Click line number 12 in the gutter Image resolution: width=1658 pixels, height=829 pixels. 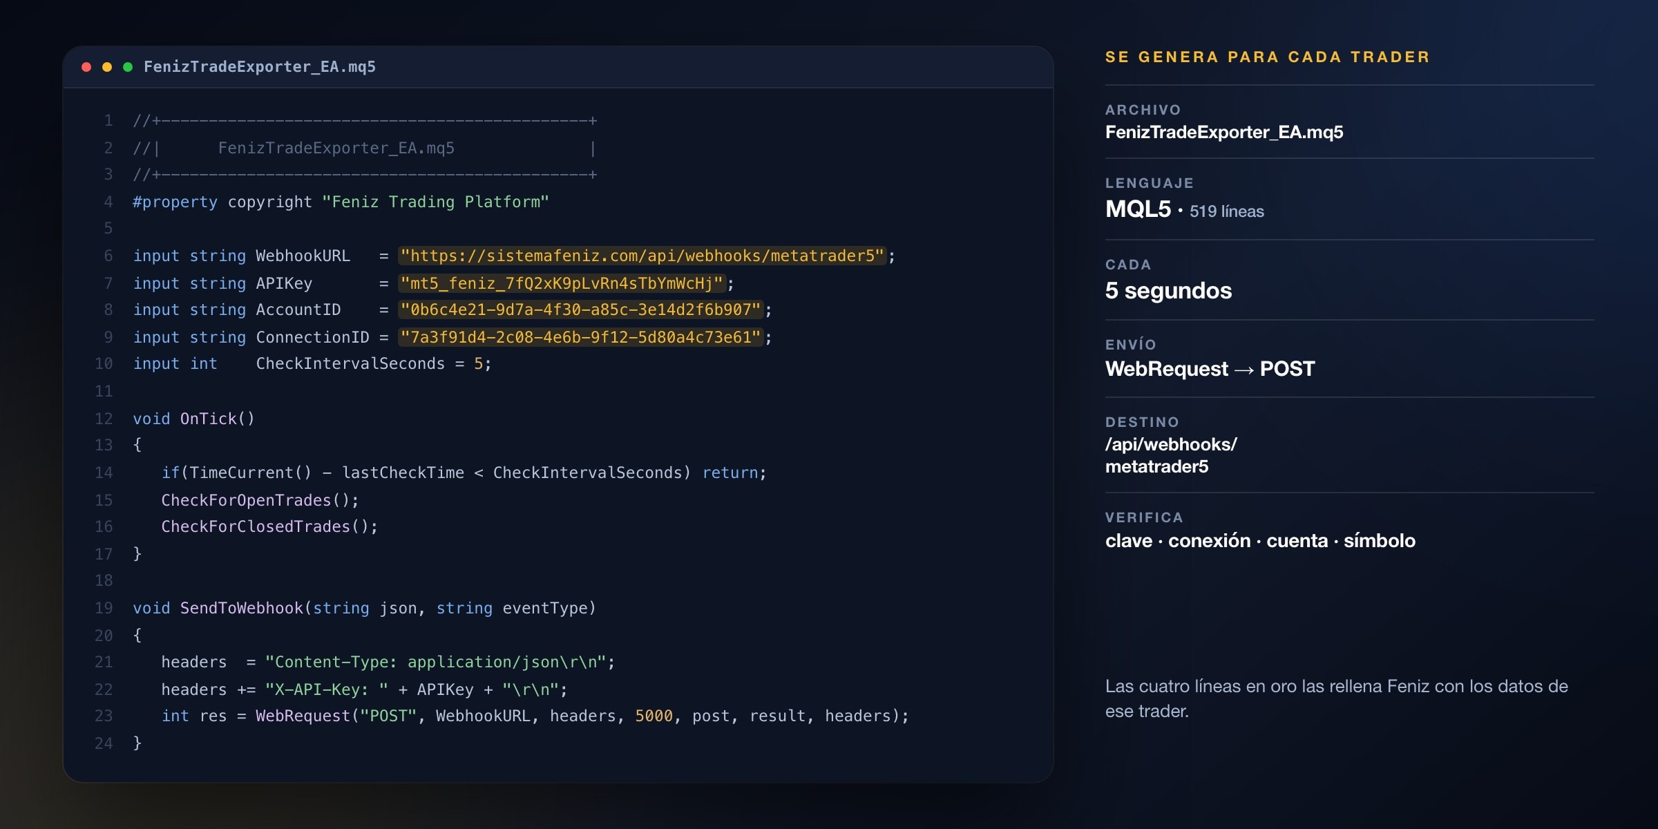point(104,419)
